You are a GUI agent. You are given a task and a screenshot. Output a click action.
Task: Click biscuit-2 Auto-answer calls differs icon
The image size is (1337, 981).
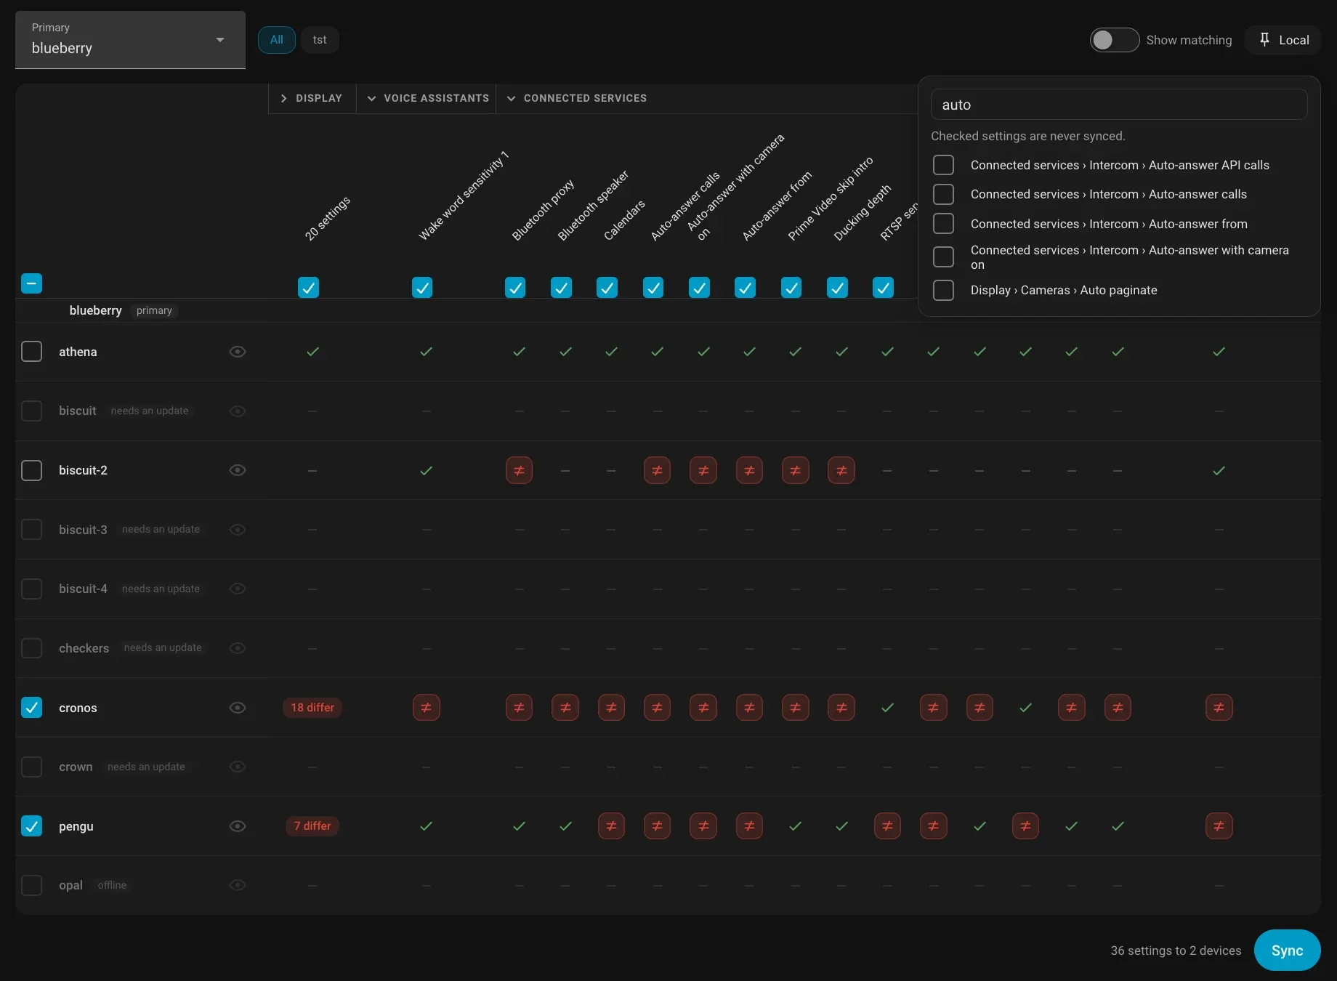point(657,471)
